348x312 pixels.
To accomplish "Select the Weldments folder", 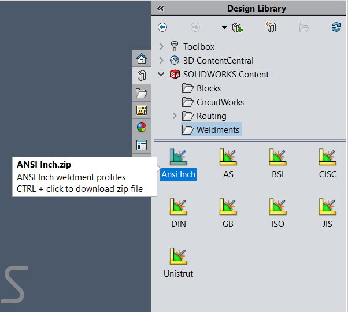I will point(211,129).
